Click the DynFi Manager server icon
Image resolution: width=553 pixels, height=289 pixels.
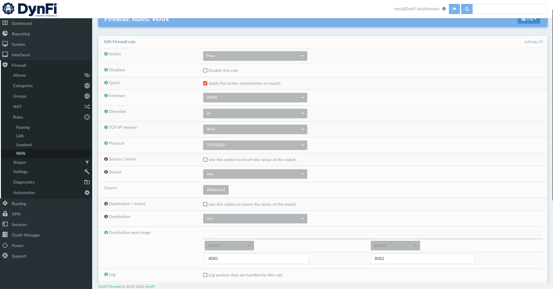click(5, 235)
